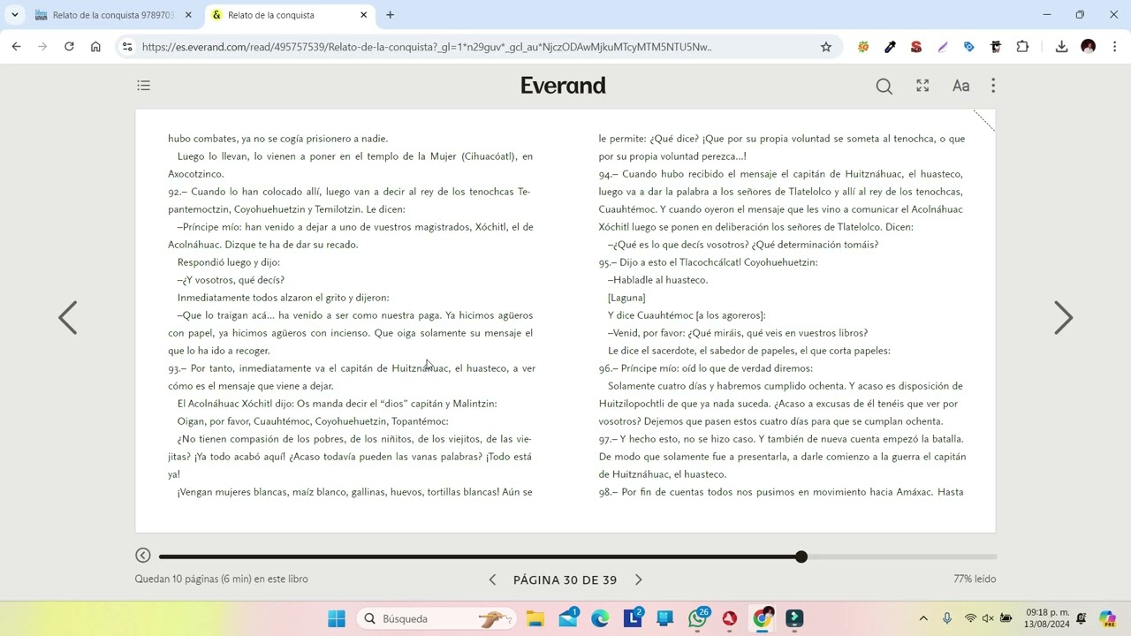Viewport: 1131px width, 636px height.
Task: Go to the browser home page
Action: (x=95, y=47)
